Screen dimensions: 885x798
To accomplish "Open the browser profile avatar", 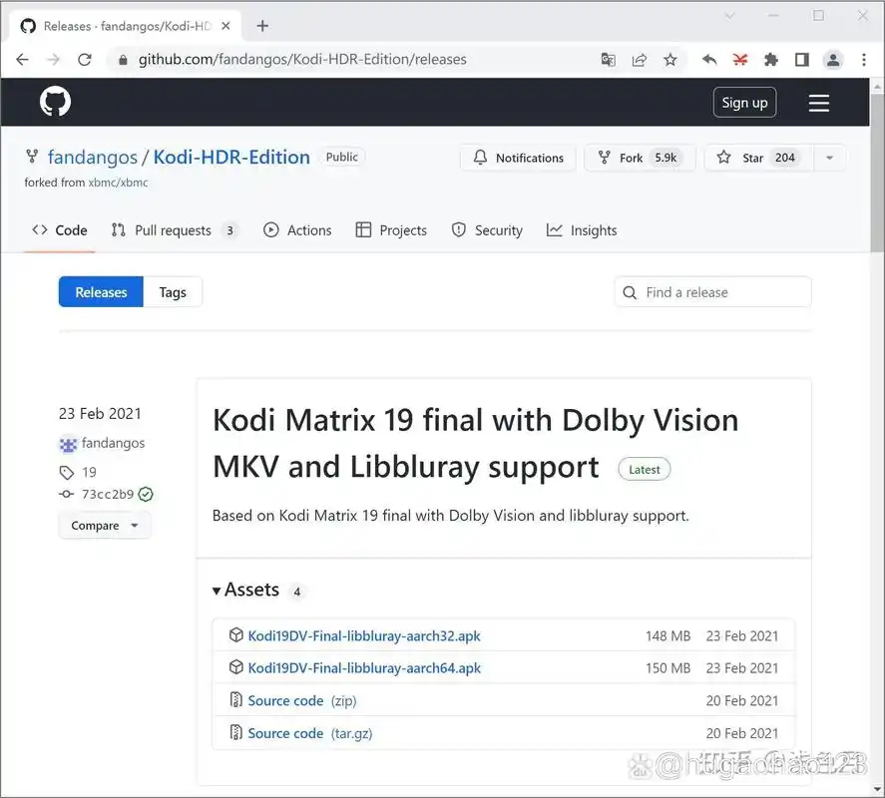I will 832,59.
